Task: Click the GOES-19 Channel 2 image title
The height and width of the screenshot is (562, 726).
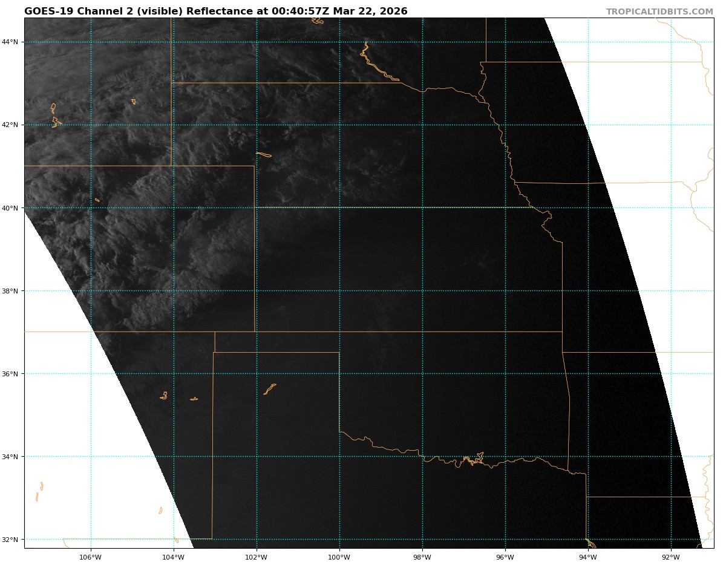Action: tap(216, 11)
